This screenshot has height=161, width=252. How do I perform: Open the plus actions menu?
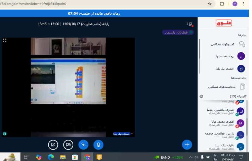[x=187, y=145]
